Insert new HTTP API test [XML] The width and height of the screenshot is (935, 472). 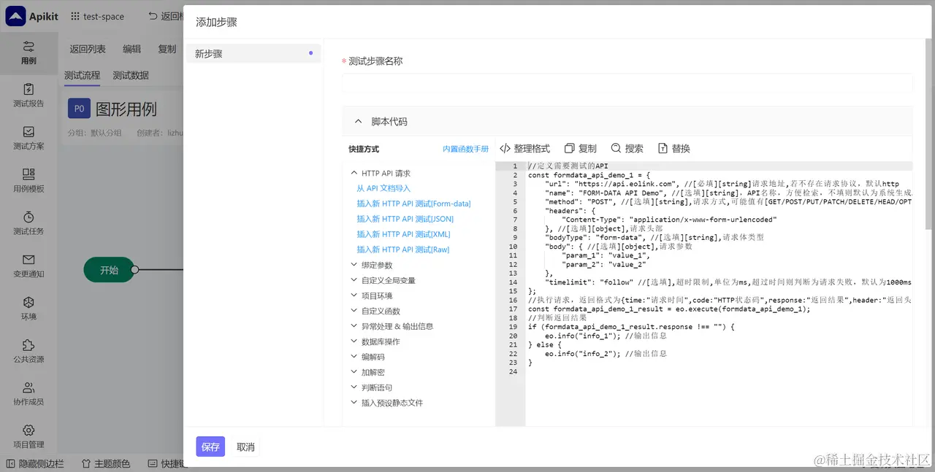[x=403, y=234]
